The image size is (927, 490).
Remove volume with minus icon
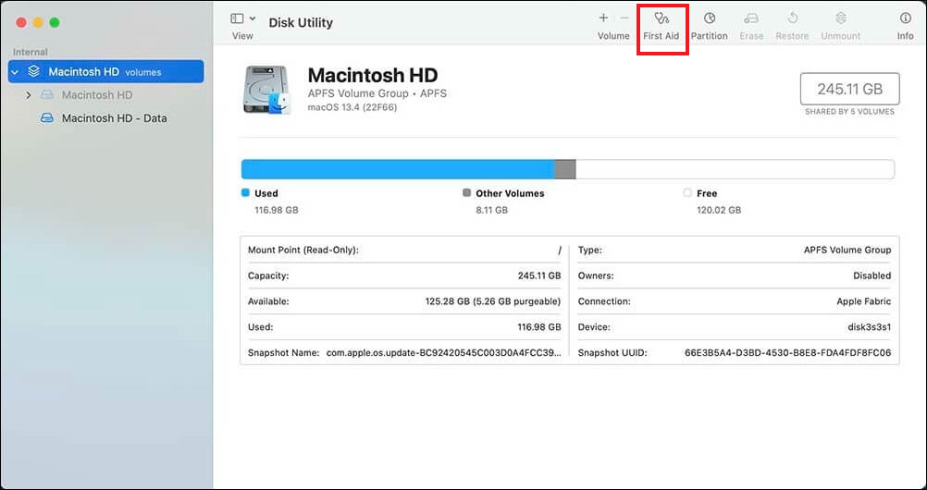point(624,18)
